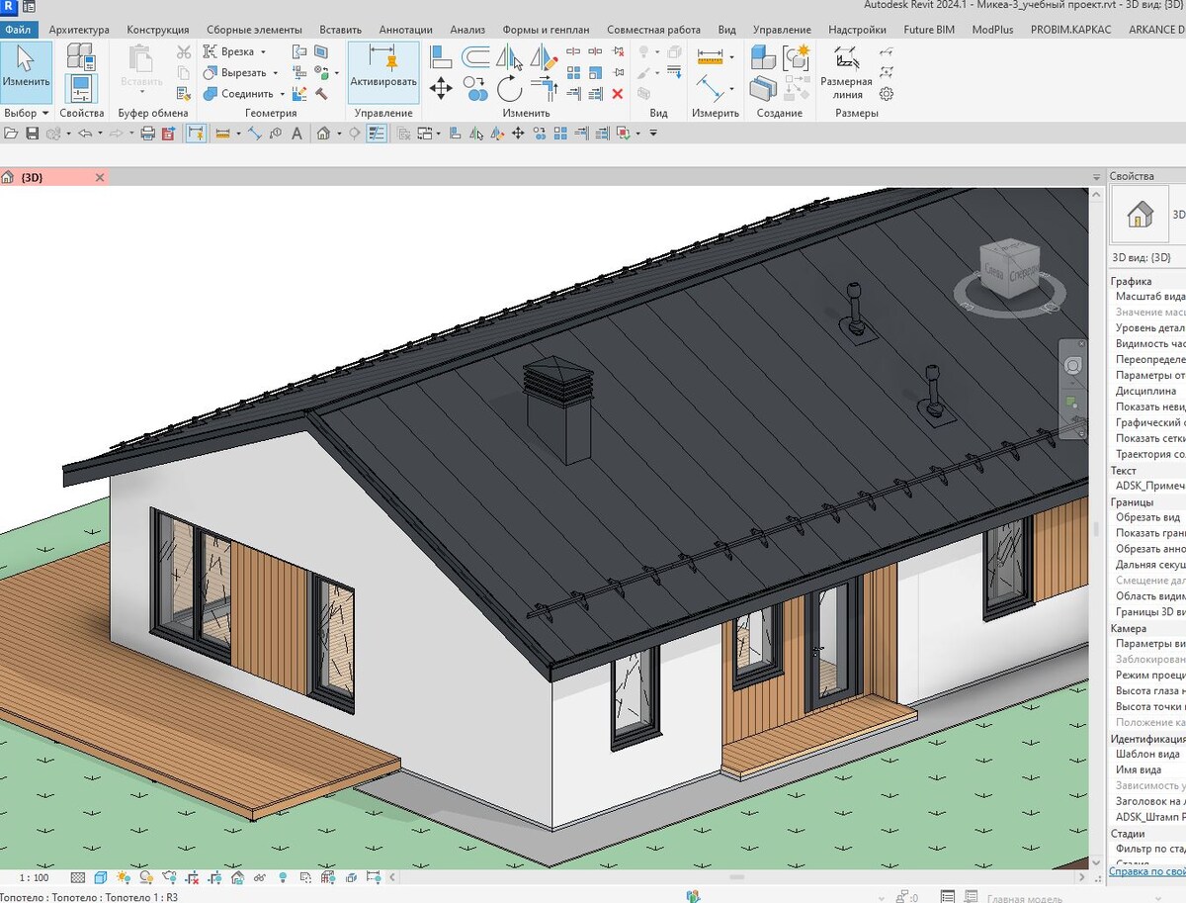Toggle shadows in the view control bar
Viewport: 1186px width, 903px height.
[146, 876]
